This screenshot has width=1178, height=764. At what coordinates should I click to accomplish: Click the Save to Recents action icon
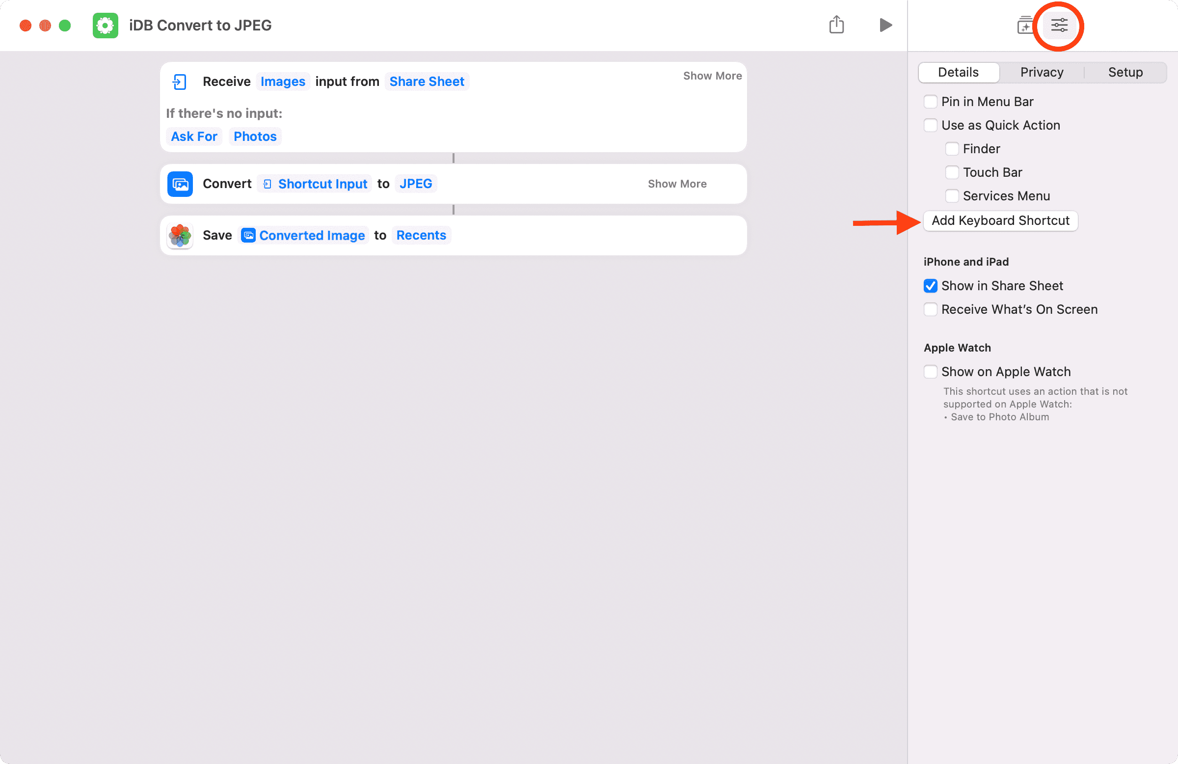[180, 235]
